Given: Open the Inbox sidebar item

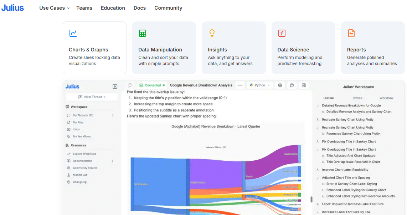Looking at the screenshot, I should pos(76,130).
